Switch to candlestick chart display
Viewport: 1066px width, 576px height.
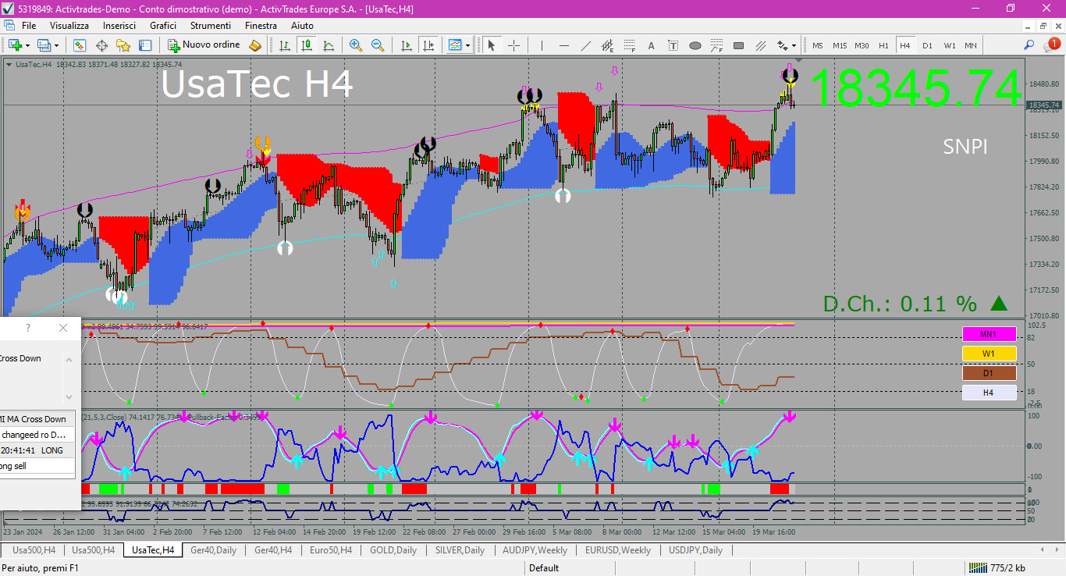click(307, 45)
